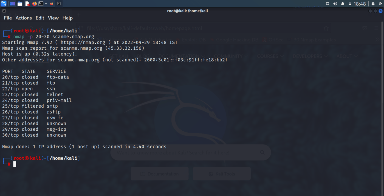Image resolution: width=384 pixels, height=196 pixels.
Task: Open the workspace switcher in the system tray
Action: pyautogui.click(x=327, y=4)
